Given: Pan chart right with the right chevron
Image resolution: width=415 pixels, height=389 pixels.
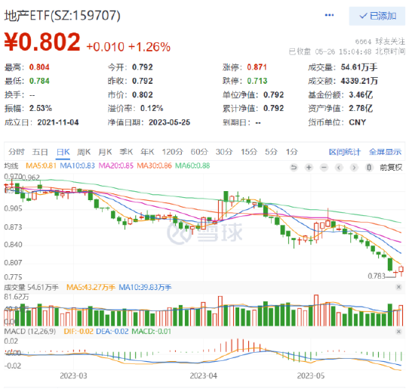Looking at the screenshot, I should pyautogui.click(x=354, y=168).
